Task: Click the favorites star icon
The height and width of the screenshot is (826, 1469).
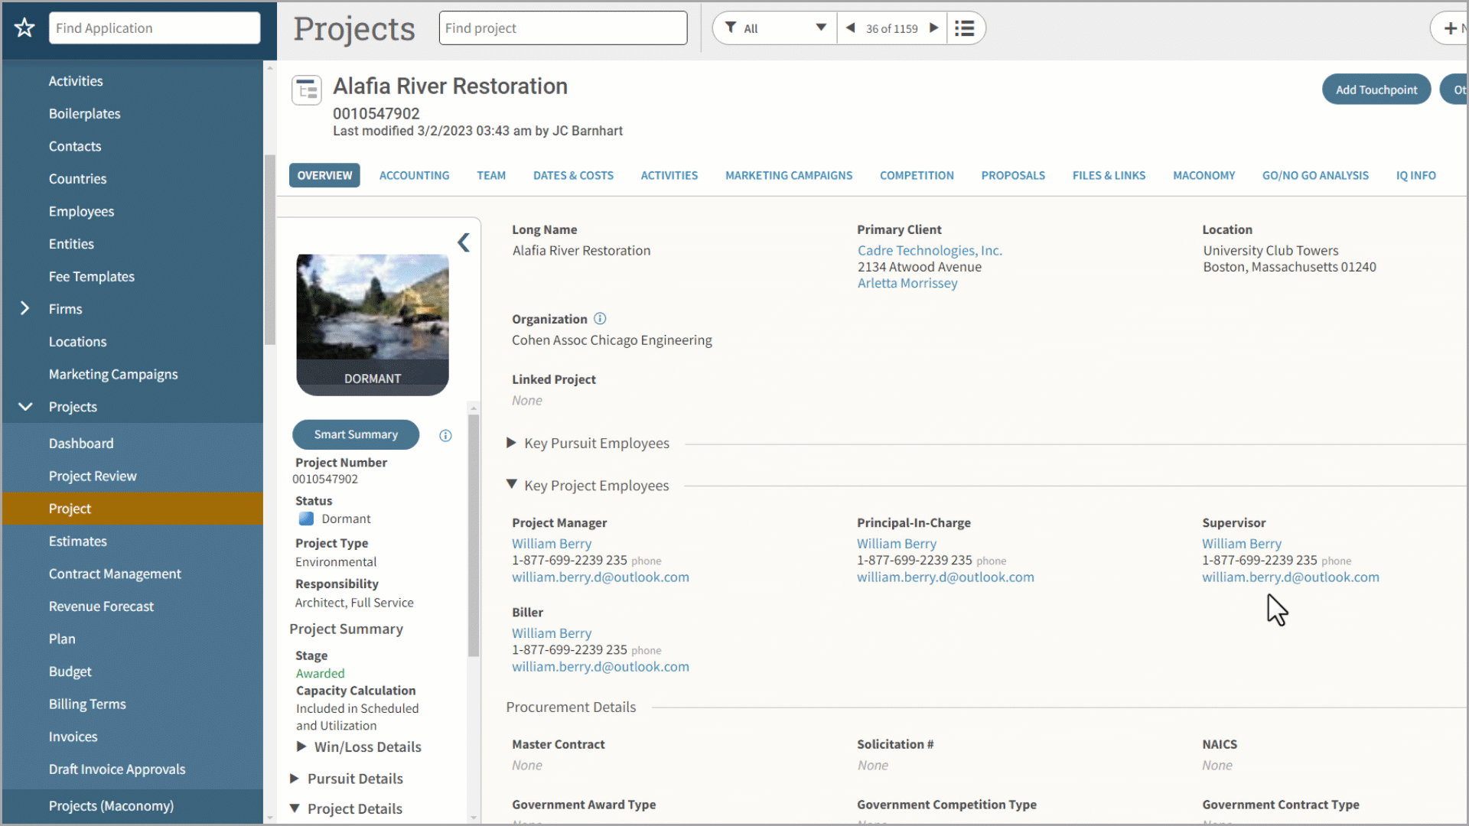Action: [x=24, y=28]
